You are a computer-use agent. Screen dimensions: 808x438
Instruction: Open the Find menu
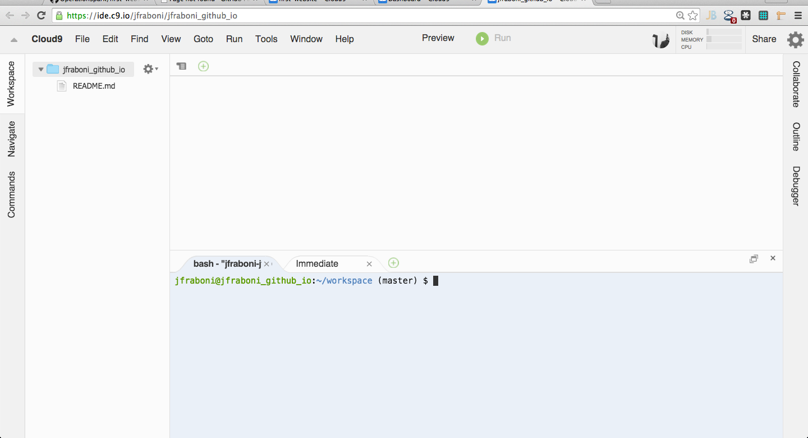pos(140,39)
